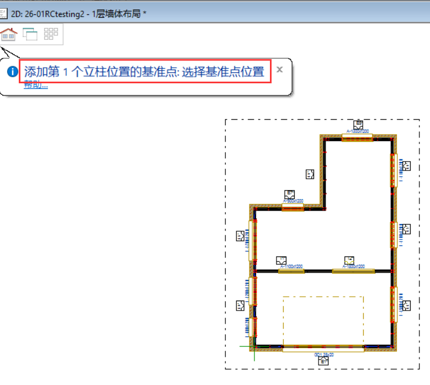Click the elevation marker above the A-1100x1200 label
The height and width of the screenshot is (385, 430).
pyautogui.click(x=281, y=260)
